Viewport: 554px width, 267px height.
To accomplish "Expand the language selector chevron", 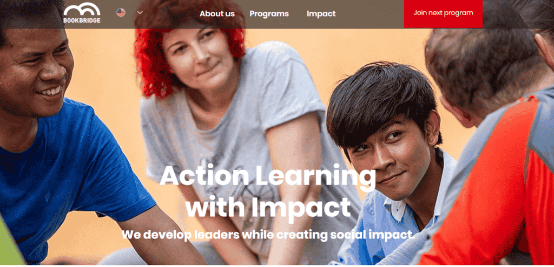I will (x=140, y=13).
